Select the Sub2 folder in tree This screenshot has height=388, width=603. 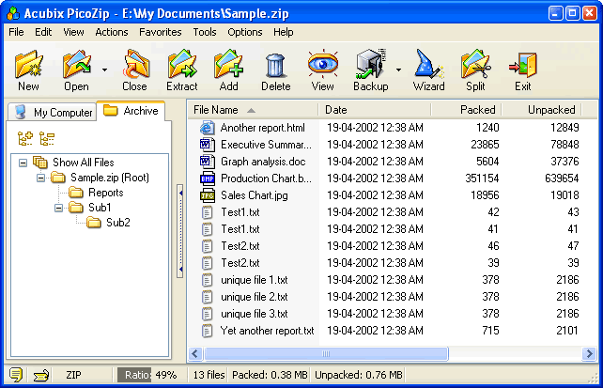tap(108, 223)
